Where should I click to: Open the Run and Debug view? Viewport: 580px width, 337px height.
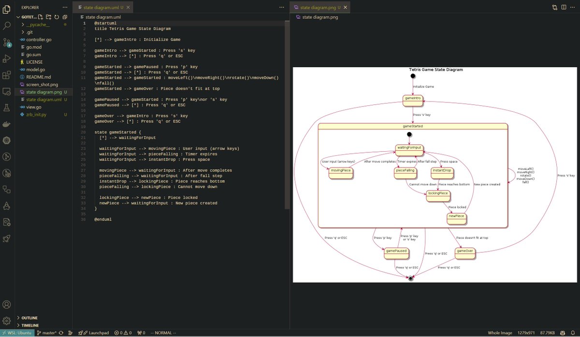tap(7, 59)
